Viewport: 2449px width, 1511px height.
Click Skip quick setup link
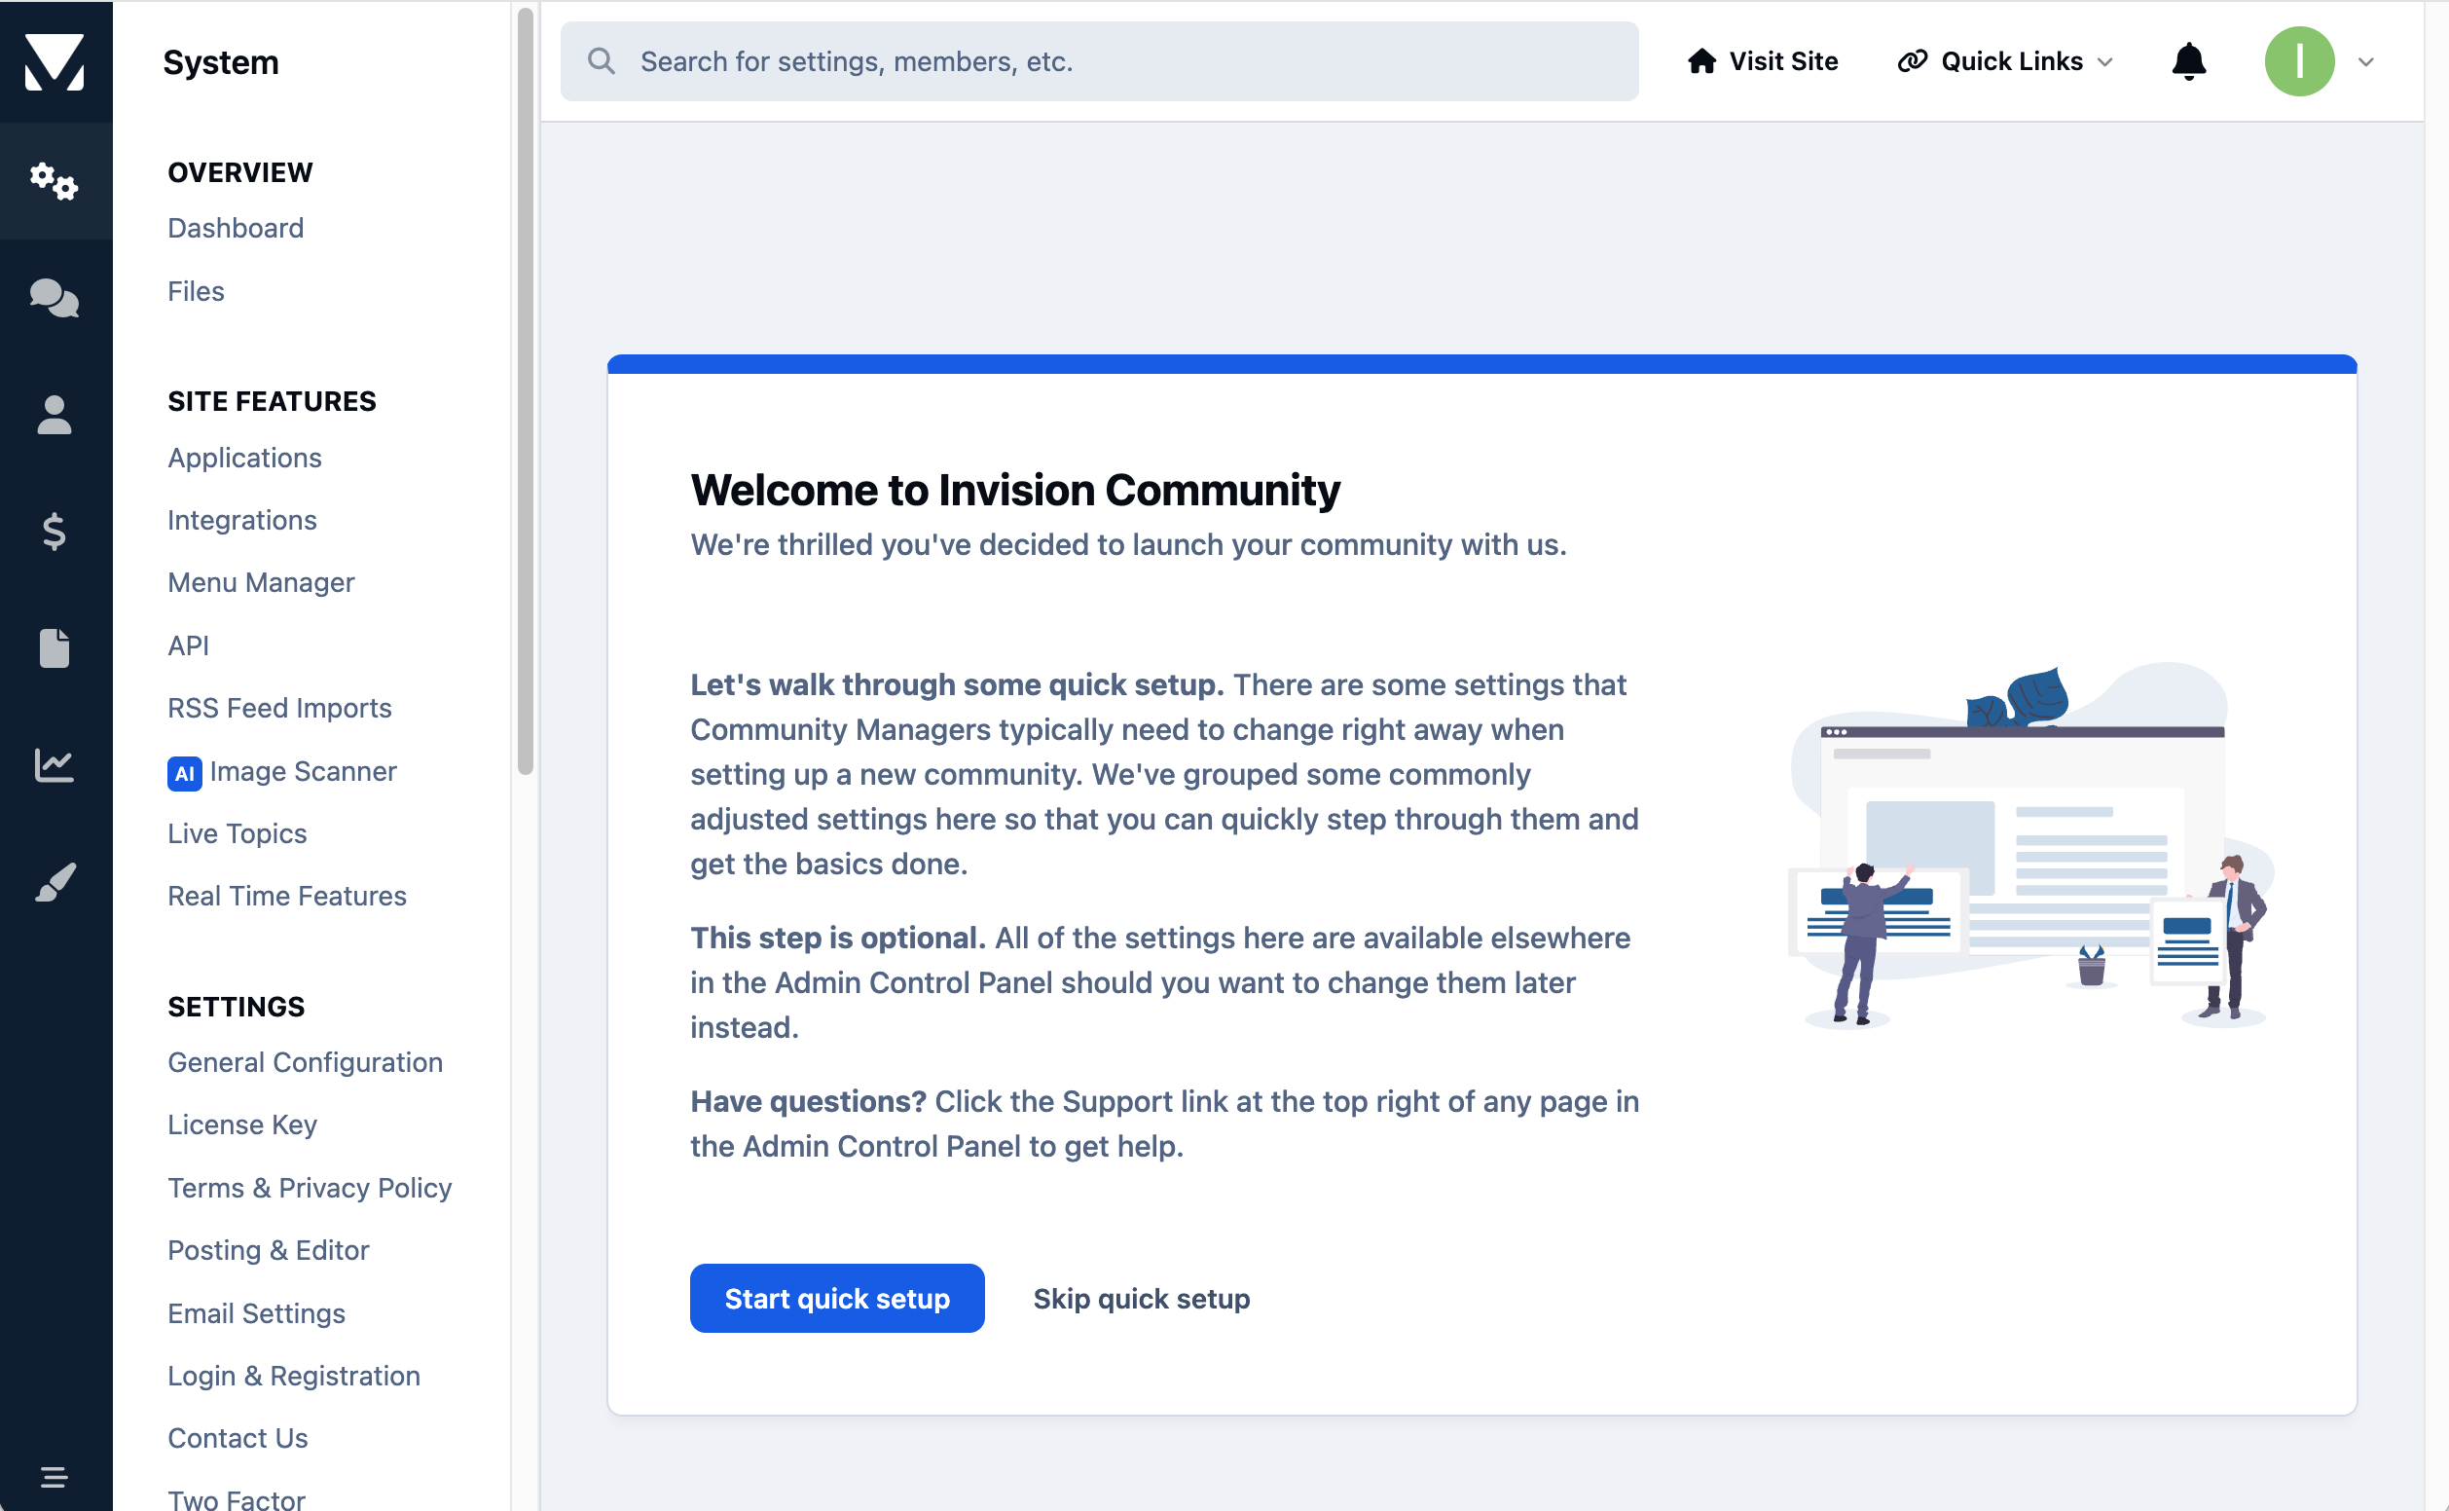[1141, 1298]
